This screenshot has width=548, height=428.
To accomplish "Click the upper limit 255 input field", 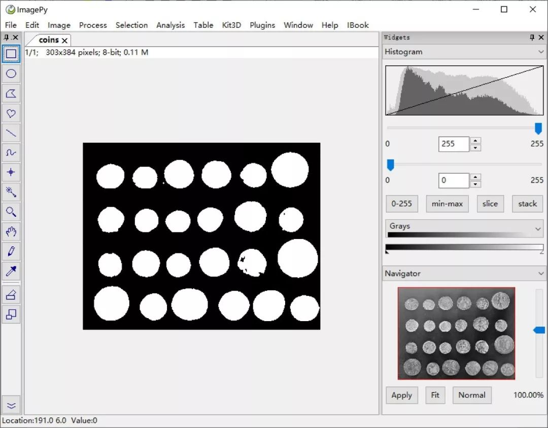I will point(454,144).
